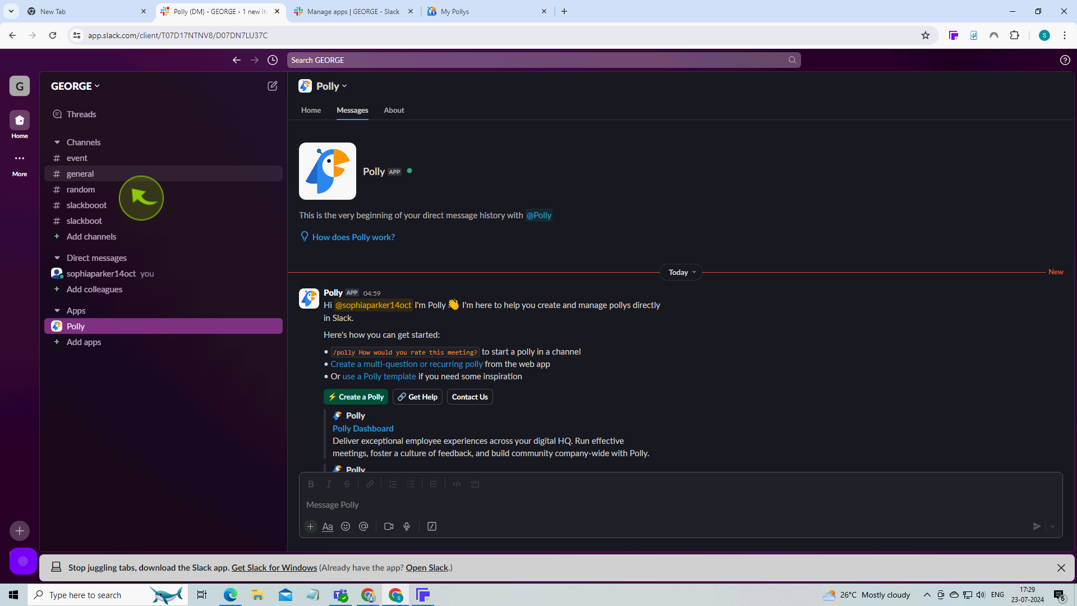The height and width of the screenshot is (606, 1077).
Task: Collapse the Apps section
Action: point(57,310)
